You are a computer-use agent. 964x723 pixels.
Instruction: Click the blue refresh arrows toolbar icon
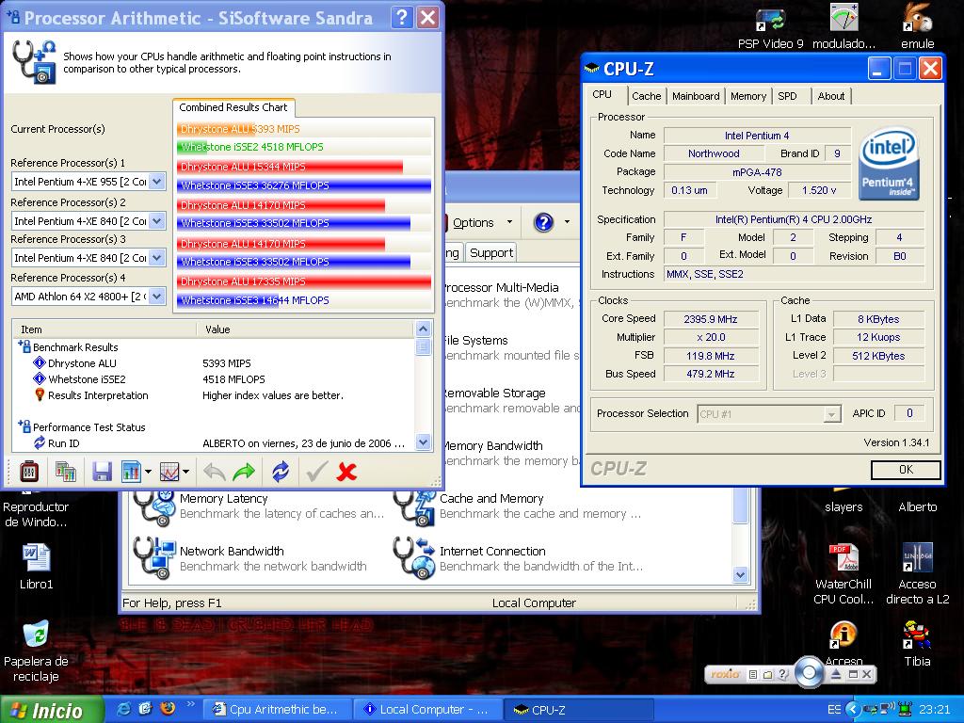[x=281, y=471]
